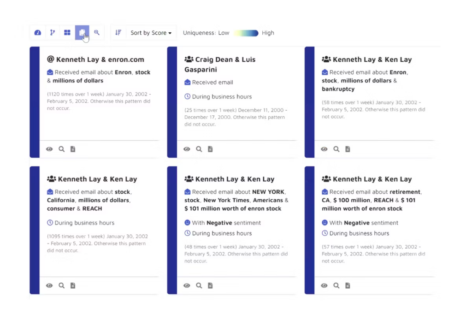The width and height of the screenshot is (472, 315).
Task: Click the document icon on the Kenneth Lay enron.com card
Action: tap(72, 149)
